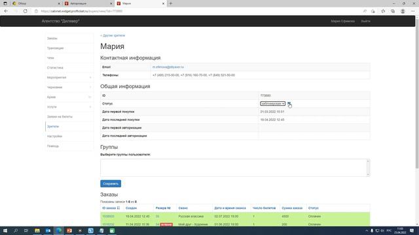419x235 pixels.
Task: Open Чеки in sidebar menu
Action: (69, 58)
